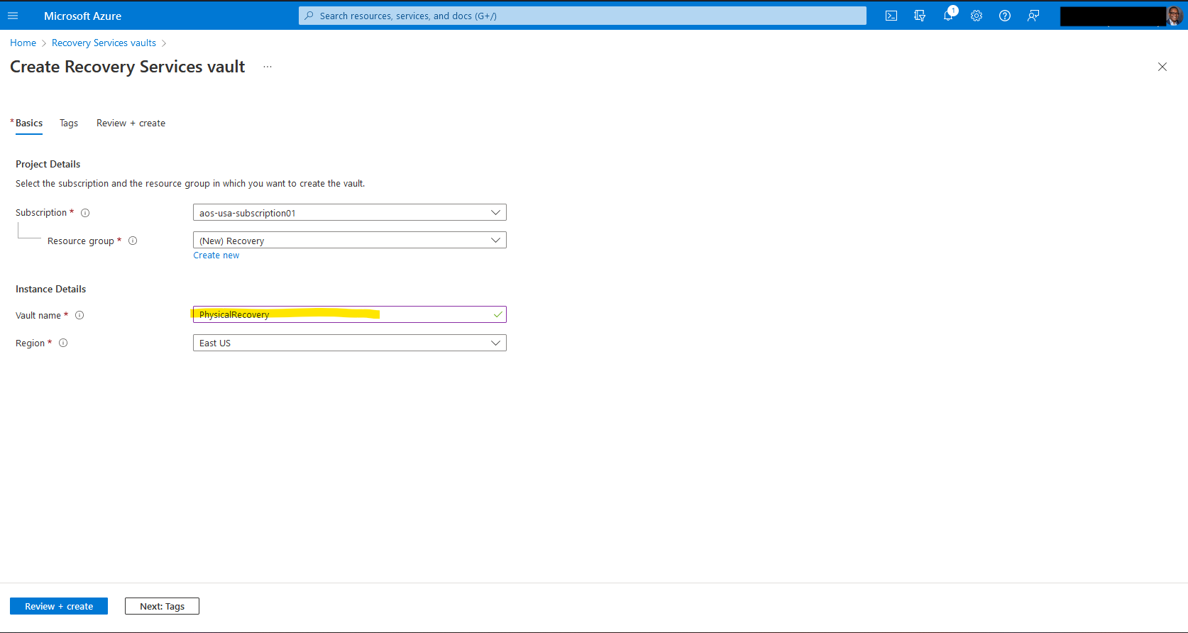The width and height of the screenshot is (1188, 633).
Task: Click the Microsoft Azure logo text
Action: point(82,16)
